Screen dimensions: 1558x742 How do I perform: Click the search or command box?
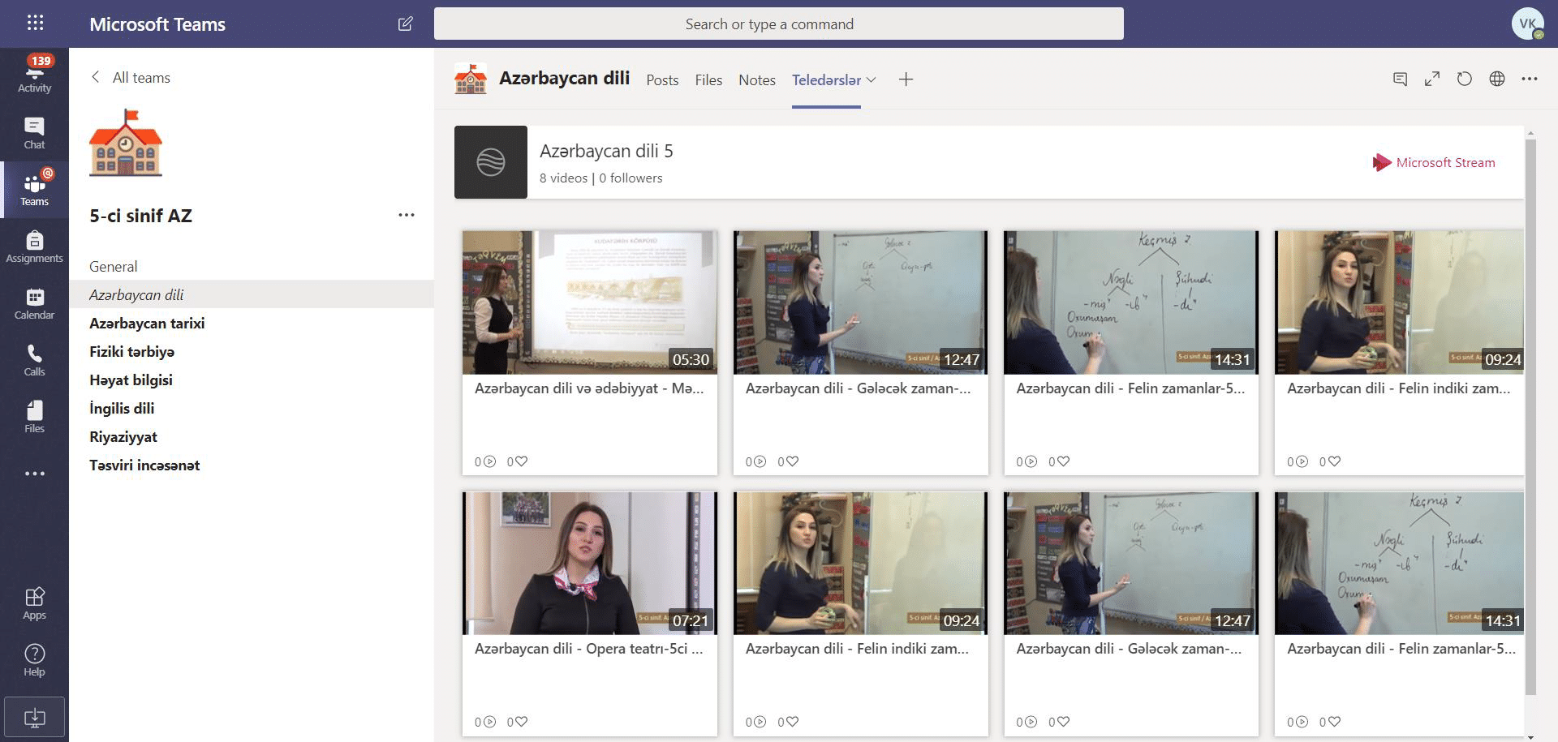[x=778, y=24]
